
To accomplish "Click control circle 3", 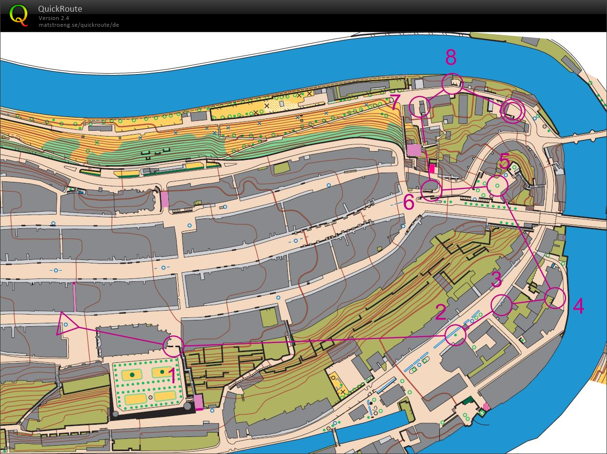I will (502, 305).
